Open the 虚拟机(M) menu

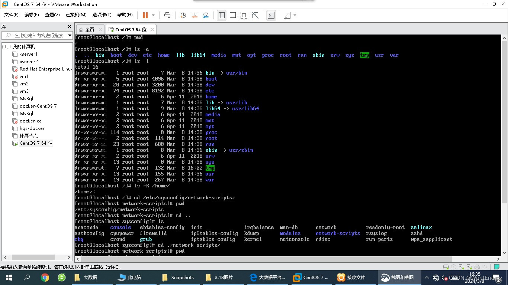(76, 15)
